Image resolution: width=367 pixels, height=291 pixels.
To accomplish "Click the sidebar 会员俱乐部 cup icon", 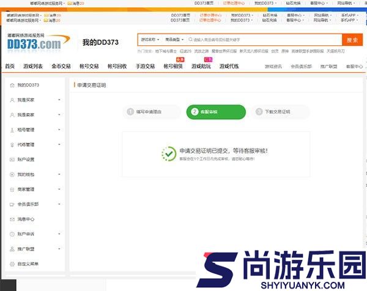I will tap(12, 204).
